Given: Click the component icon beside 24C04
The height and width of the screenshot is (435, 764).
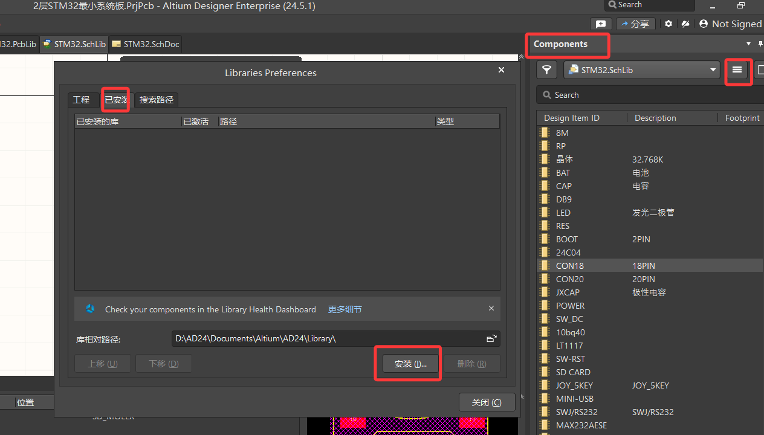Looking at the screenshot, I should point(545,252).
